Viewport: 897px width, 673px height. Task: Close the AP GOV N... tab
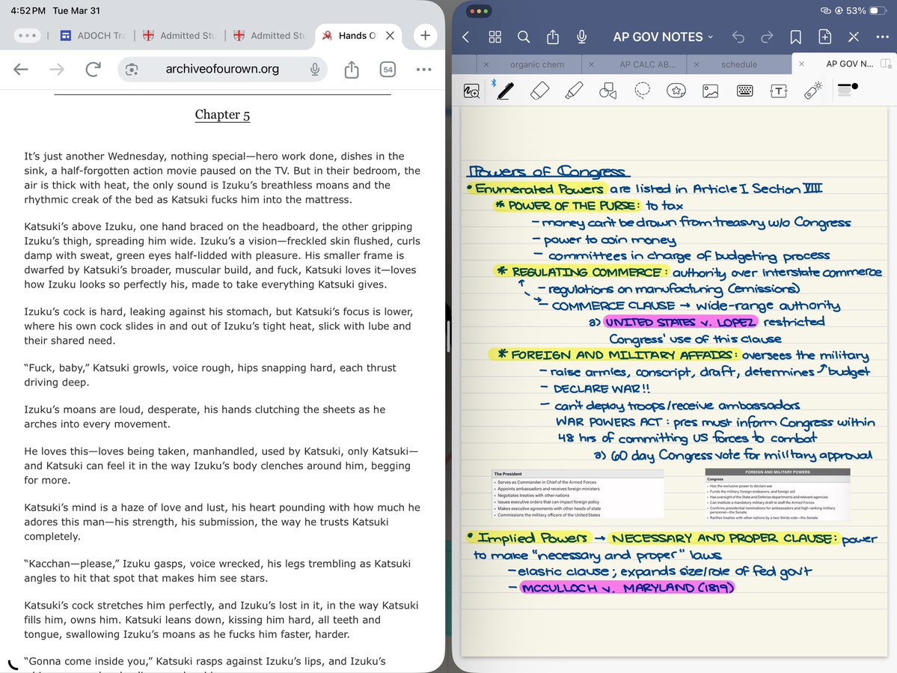[x=801, y=64]
